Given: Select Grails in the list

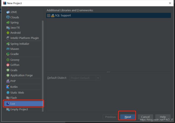Looking at the screenshot, I should (x=23, y=70).
